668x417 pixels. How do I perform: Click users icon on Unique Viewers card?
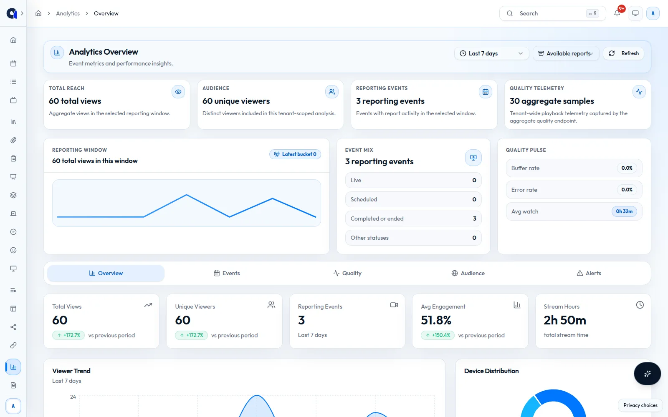[x=271, y=305]
